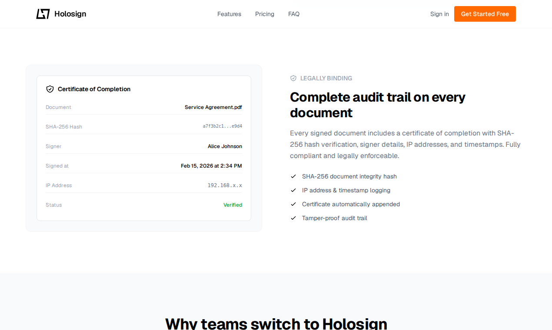
Task: Click the shield icon beside Certificate of Completion
Action: click(x=50, y=89)
